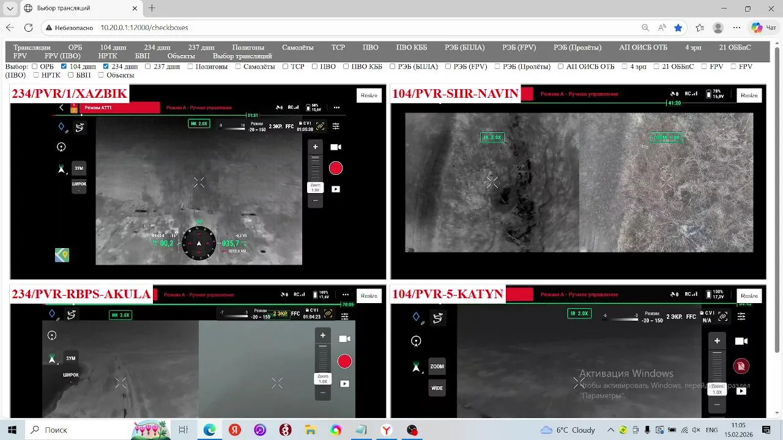
Task: Click the camera video mode icon in XAZBIK feed
Action: click(x=335, y=147)
